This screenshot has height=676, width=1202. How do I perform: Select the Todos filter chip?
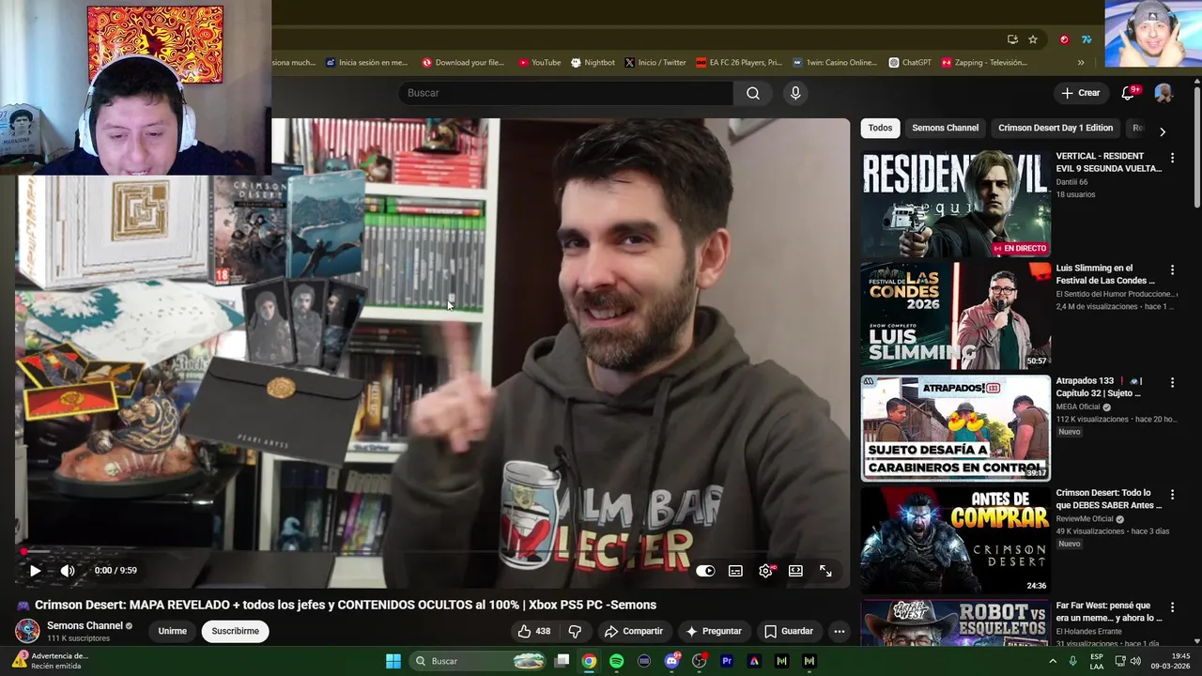[x=880, y=128]
